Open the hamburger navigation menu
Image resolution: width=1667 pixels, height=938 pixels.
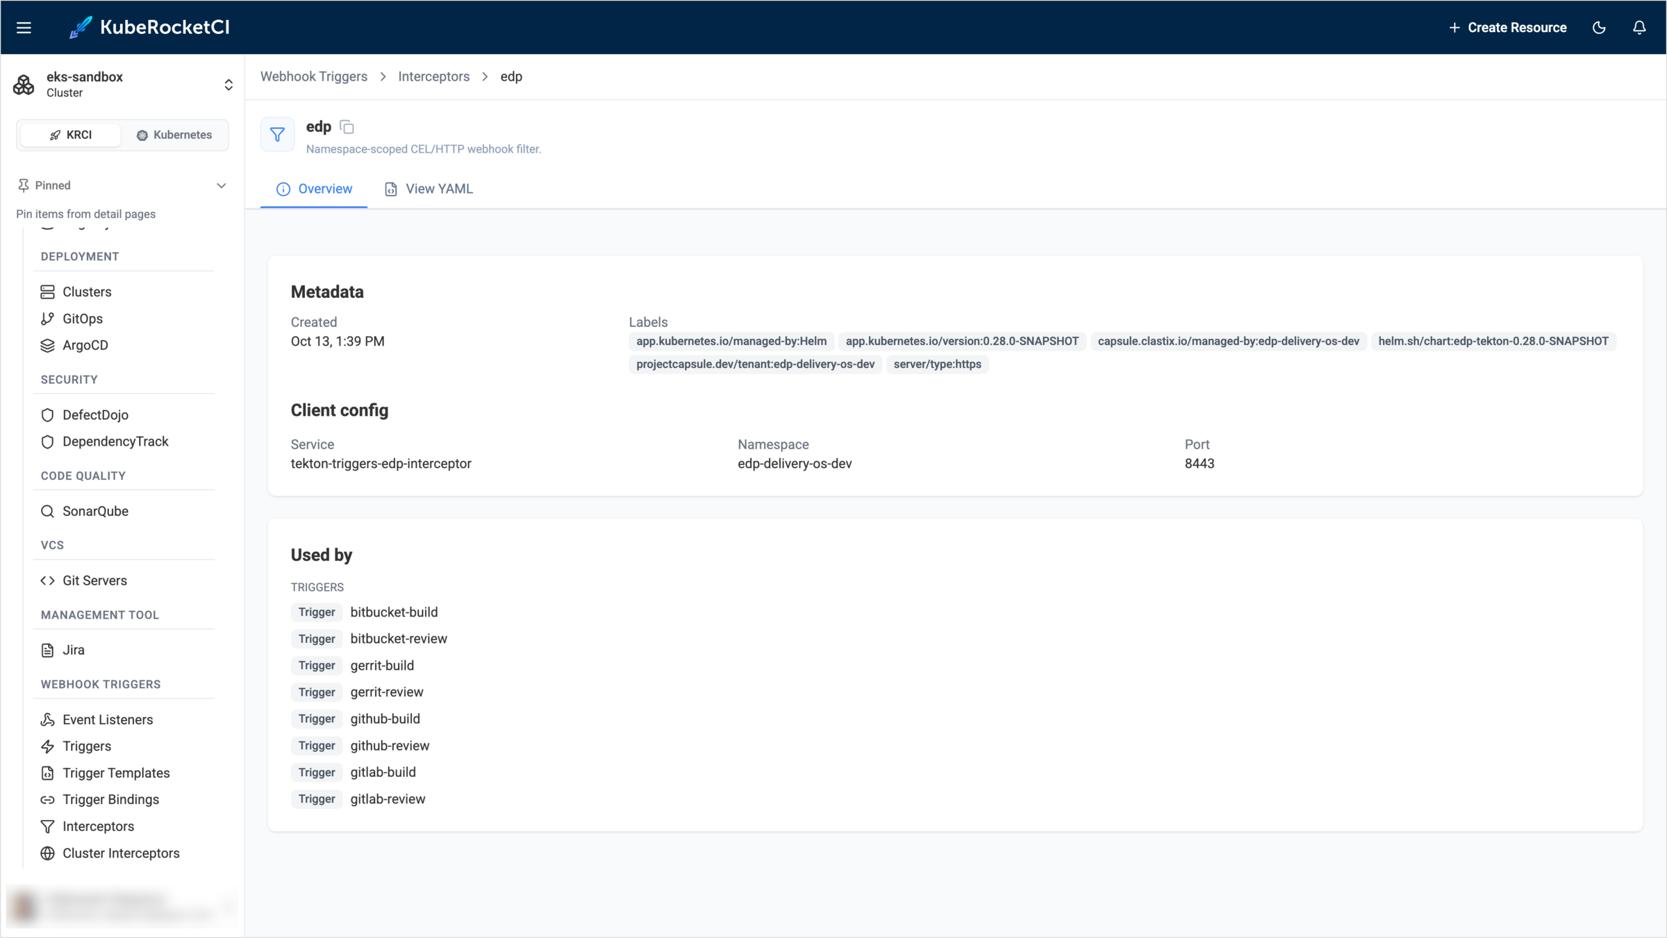24,28
